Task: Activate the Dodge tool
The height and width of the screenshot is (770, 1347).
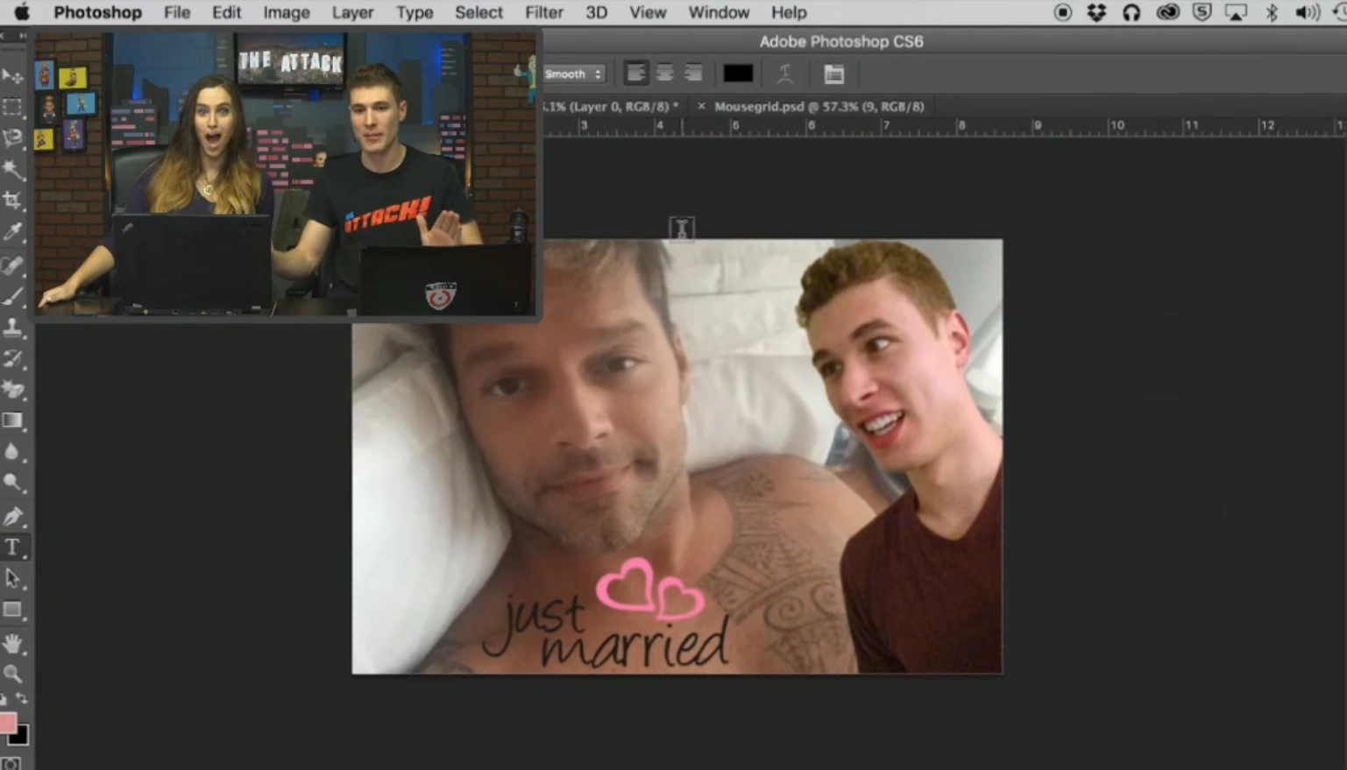Action: 12,483
